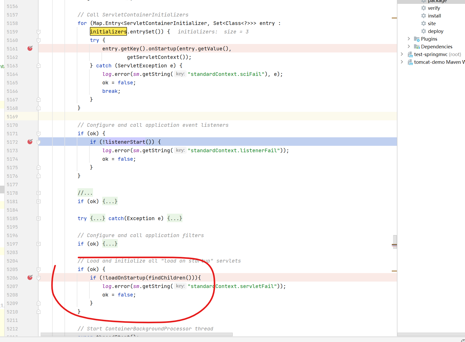Expand the Dependencies node in Maven panel
The width and height of the screenshot is (465, 342).
point(409,46)
